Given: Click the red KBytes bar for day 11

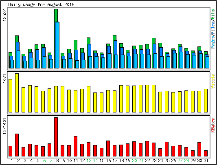Looking at the screenshot, I should point(76,146).
